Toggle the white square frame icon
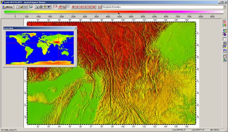Viewport: 228px width, 132px height. (x=225, y=39)
